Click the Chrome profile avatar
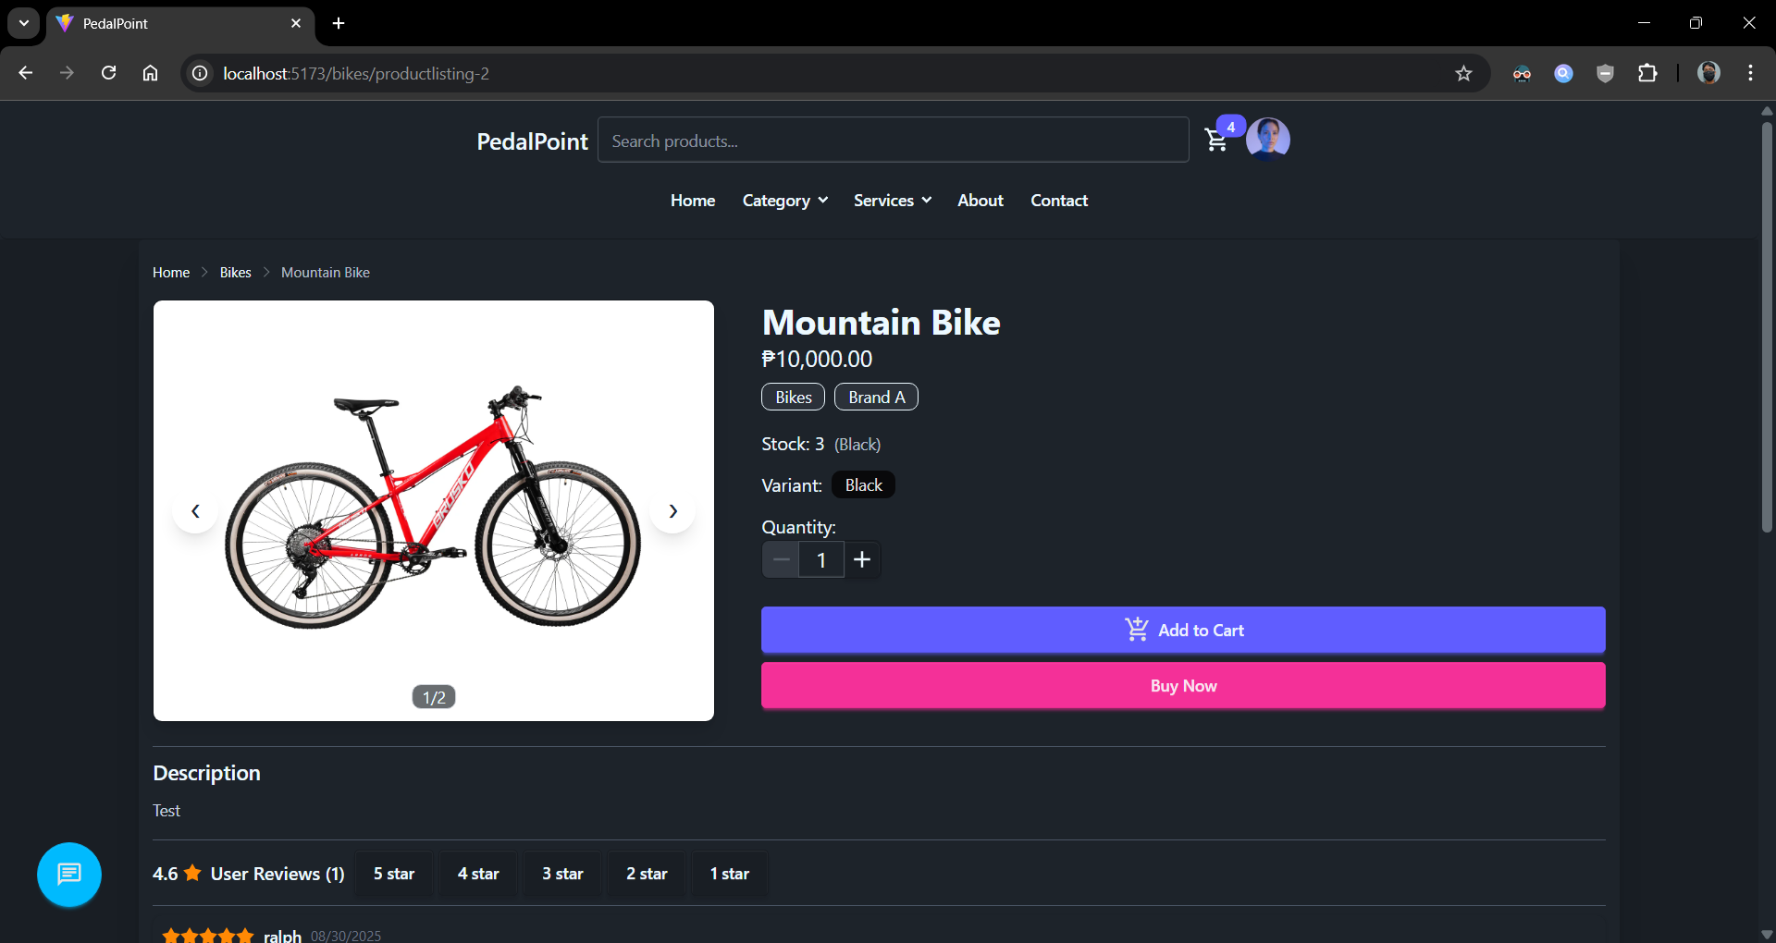The width and height of the screenshot is (1776, 943). [1708, 73]
